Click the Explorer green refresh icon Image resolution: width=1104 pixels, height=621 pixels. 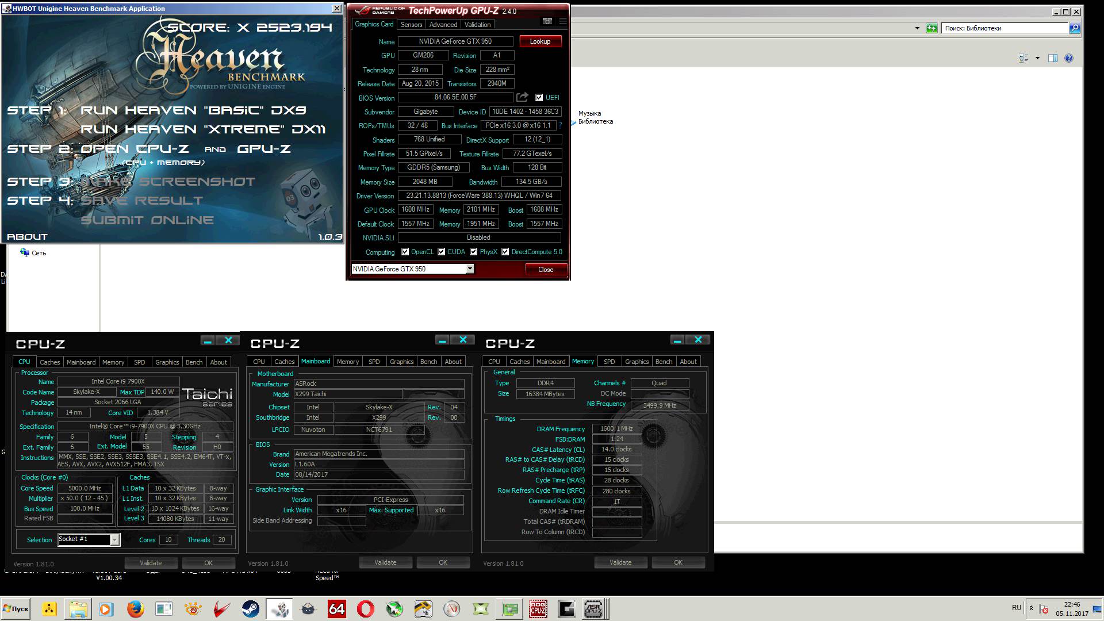click(x=931, y=28)
